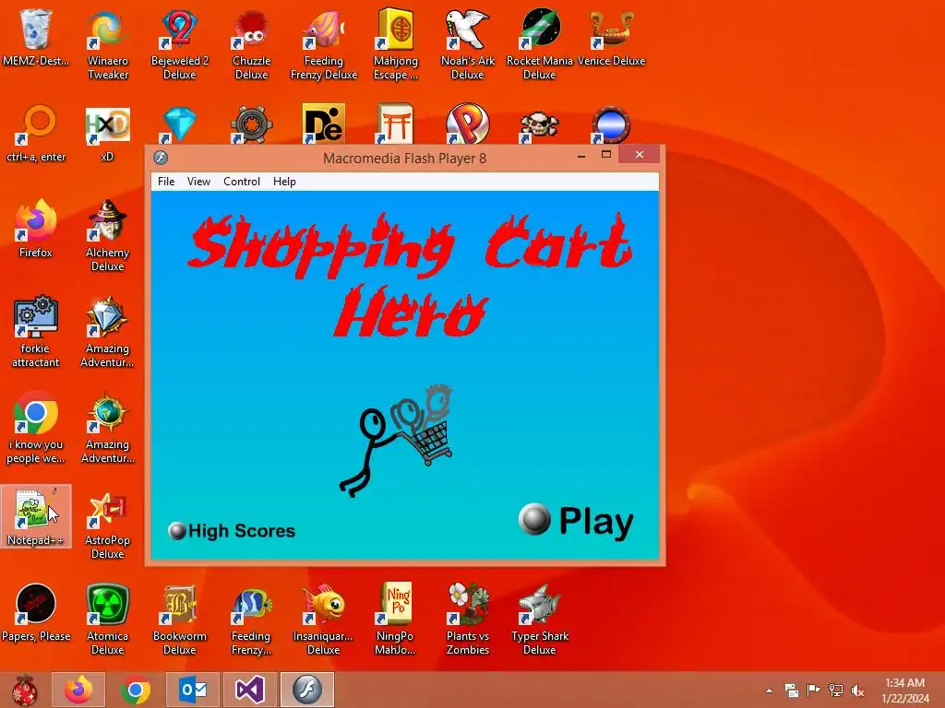Maximize the Macromedia Flash Player window
Screen dimensions: 945x708
pyautogui.click(x=606, y=155)
